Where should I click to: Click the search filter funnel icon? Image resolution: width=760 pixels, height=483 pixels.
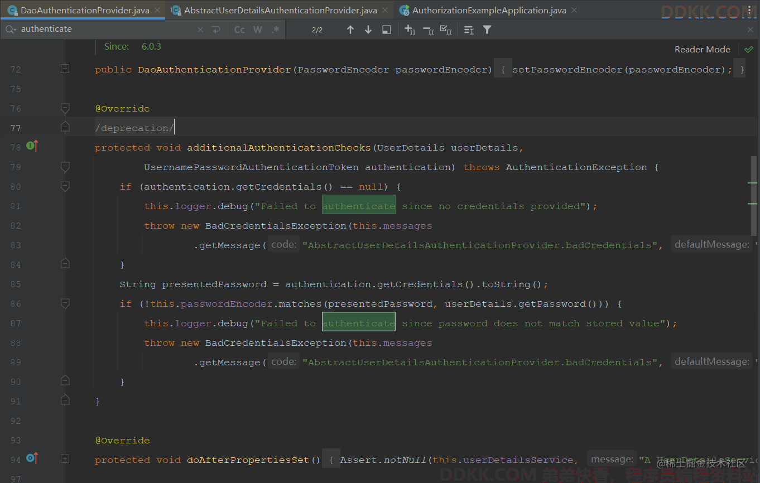pyautogui.click(x=487, y=30)
